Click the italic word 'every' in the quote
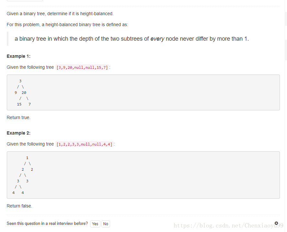 157,39
